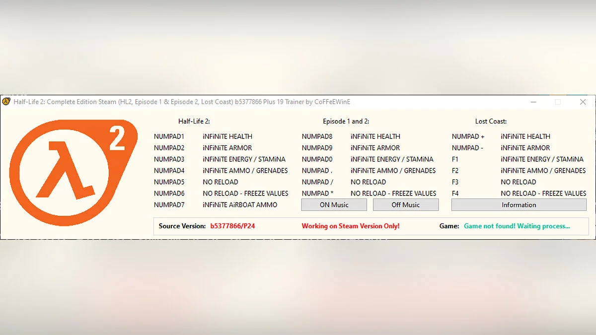The height and width of the screenshot is (335, 596).
Task: Click NO RELOAD next to NUMPAD /
Action: (369, 182)
